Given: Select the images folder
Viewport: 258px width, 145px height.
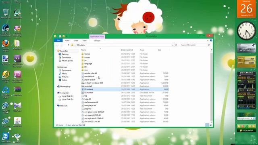Looking at the screenshot, I should coord(125,57).
